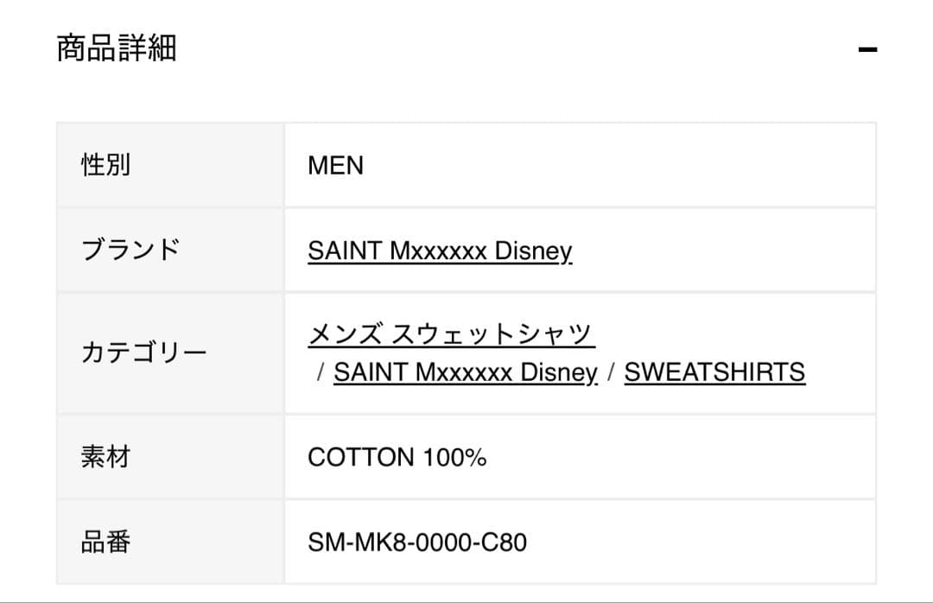Click the 性別 row label
The width and height of the screenshot is (933, 603).
click(104, 165)
